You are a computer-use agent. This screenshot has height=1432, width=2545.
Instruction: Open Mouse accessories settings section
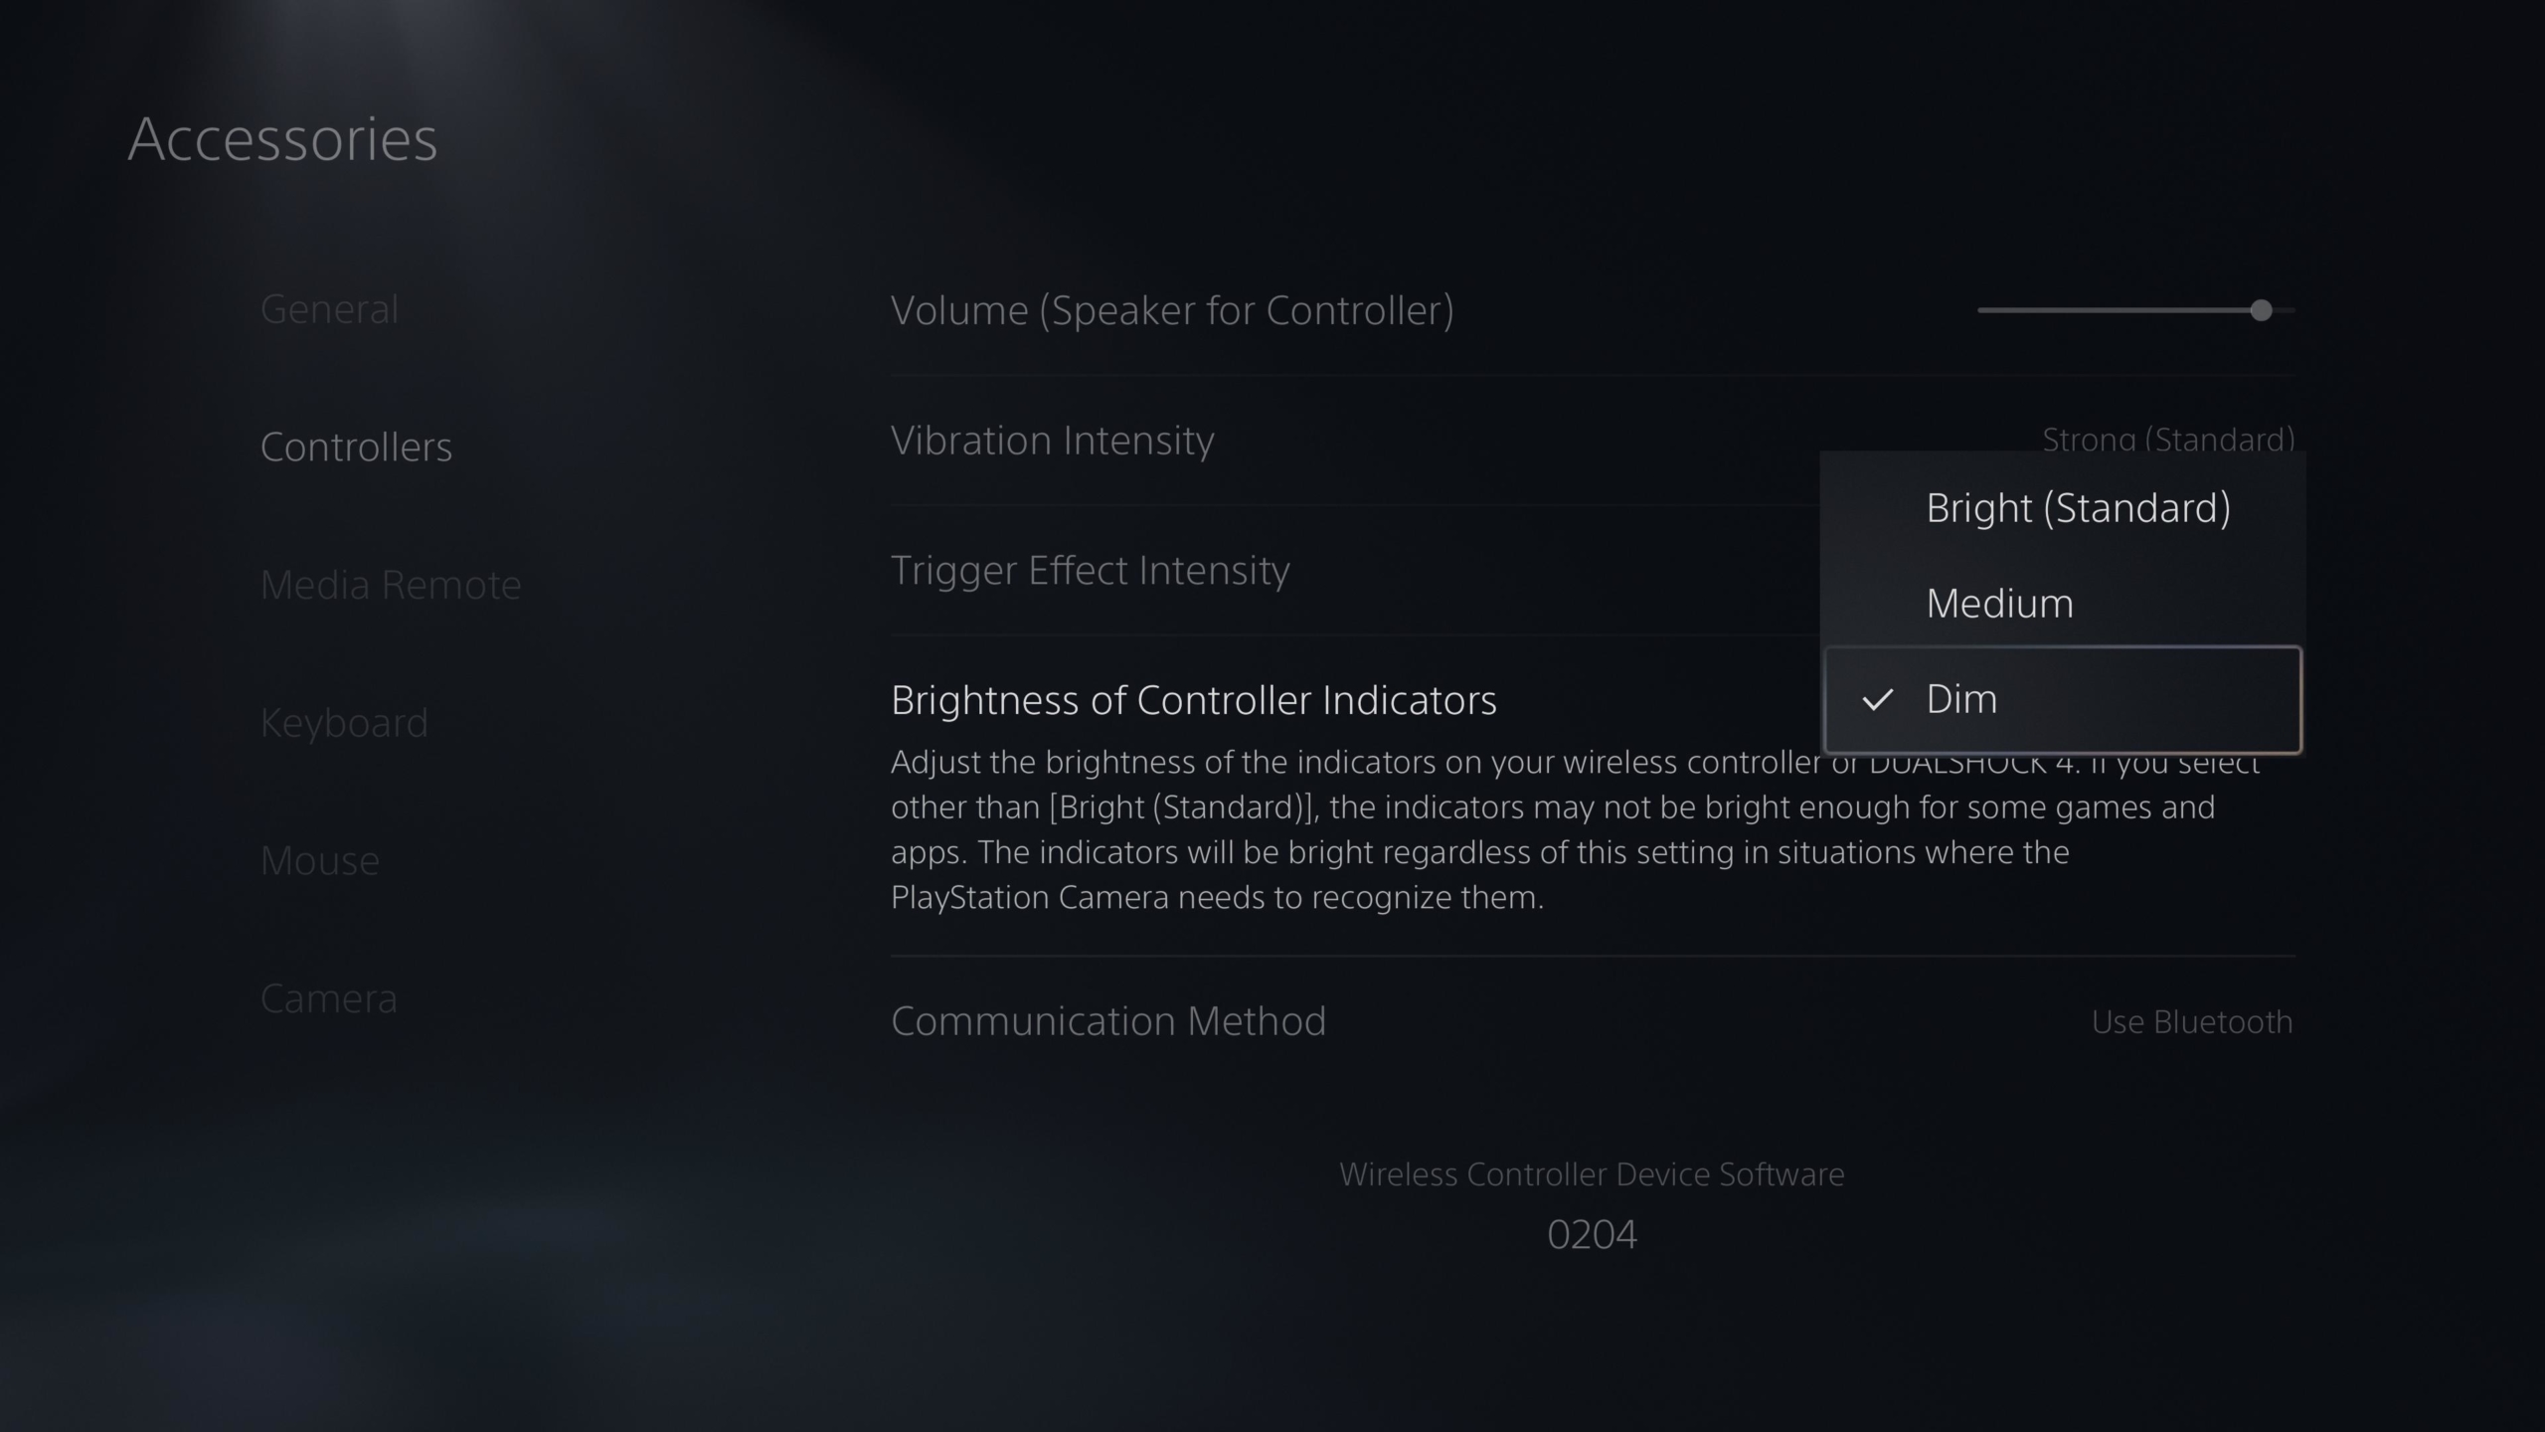[320, 858]
